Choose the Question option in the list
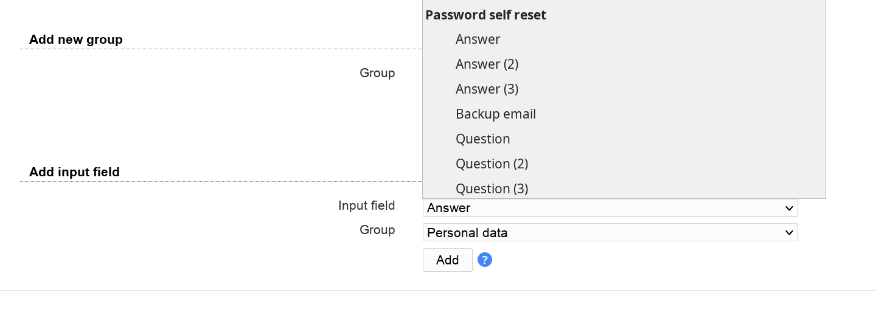Viewport: 876px width, 324px height. pyautogui.click(x=482, y=139)
